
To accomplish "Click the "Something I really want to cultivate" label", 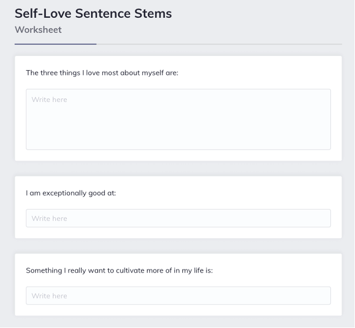I will 119,270.
